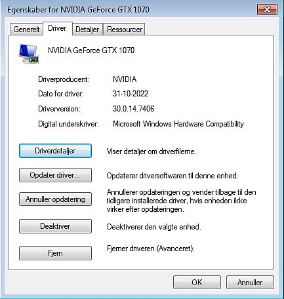This screenshot has width=284, height=299.
Task: Click the Opdater driver... button
Action: pyautogui.click(x=55, y=175)
